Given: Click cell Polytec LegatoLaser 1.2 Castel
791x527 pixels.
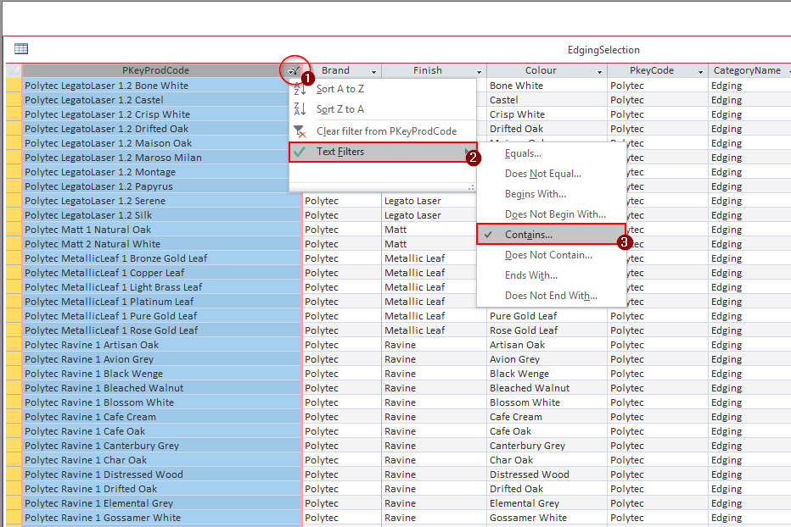Looking at the screenshot, I should point(162,100).
